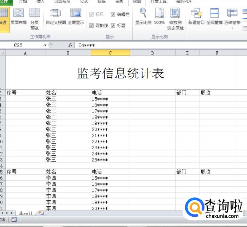Toggle the Ruler (标尺) checkbox
This screenshot has height=227, width=247.
(x=91, y=15)
